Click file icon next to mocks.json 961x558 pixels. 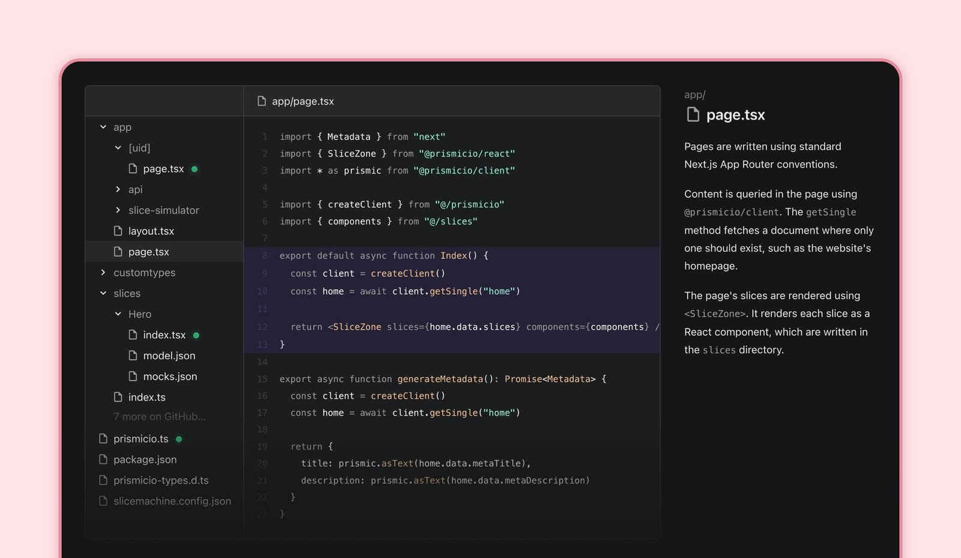tap(133, 377)
